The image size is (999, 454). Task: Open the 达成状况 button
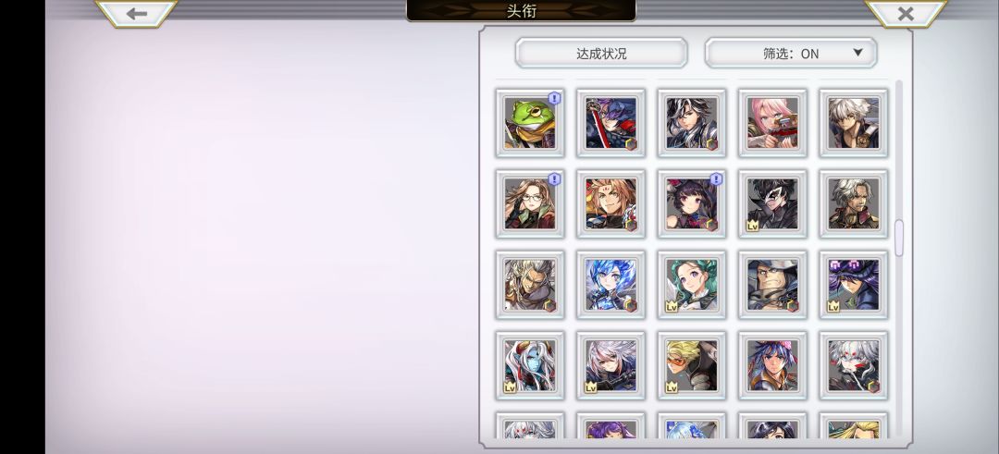(601, 54)
